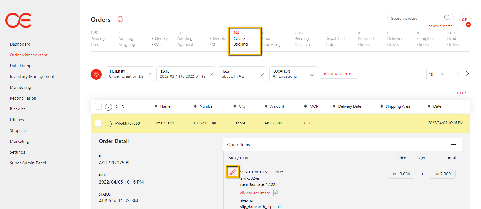This screenshot has width=481, height=209.
Task: Open the Filter By dropdown
Action: click(x=130, y=74)
